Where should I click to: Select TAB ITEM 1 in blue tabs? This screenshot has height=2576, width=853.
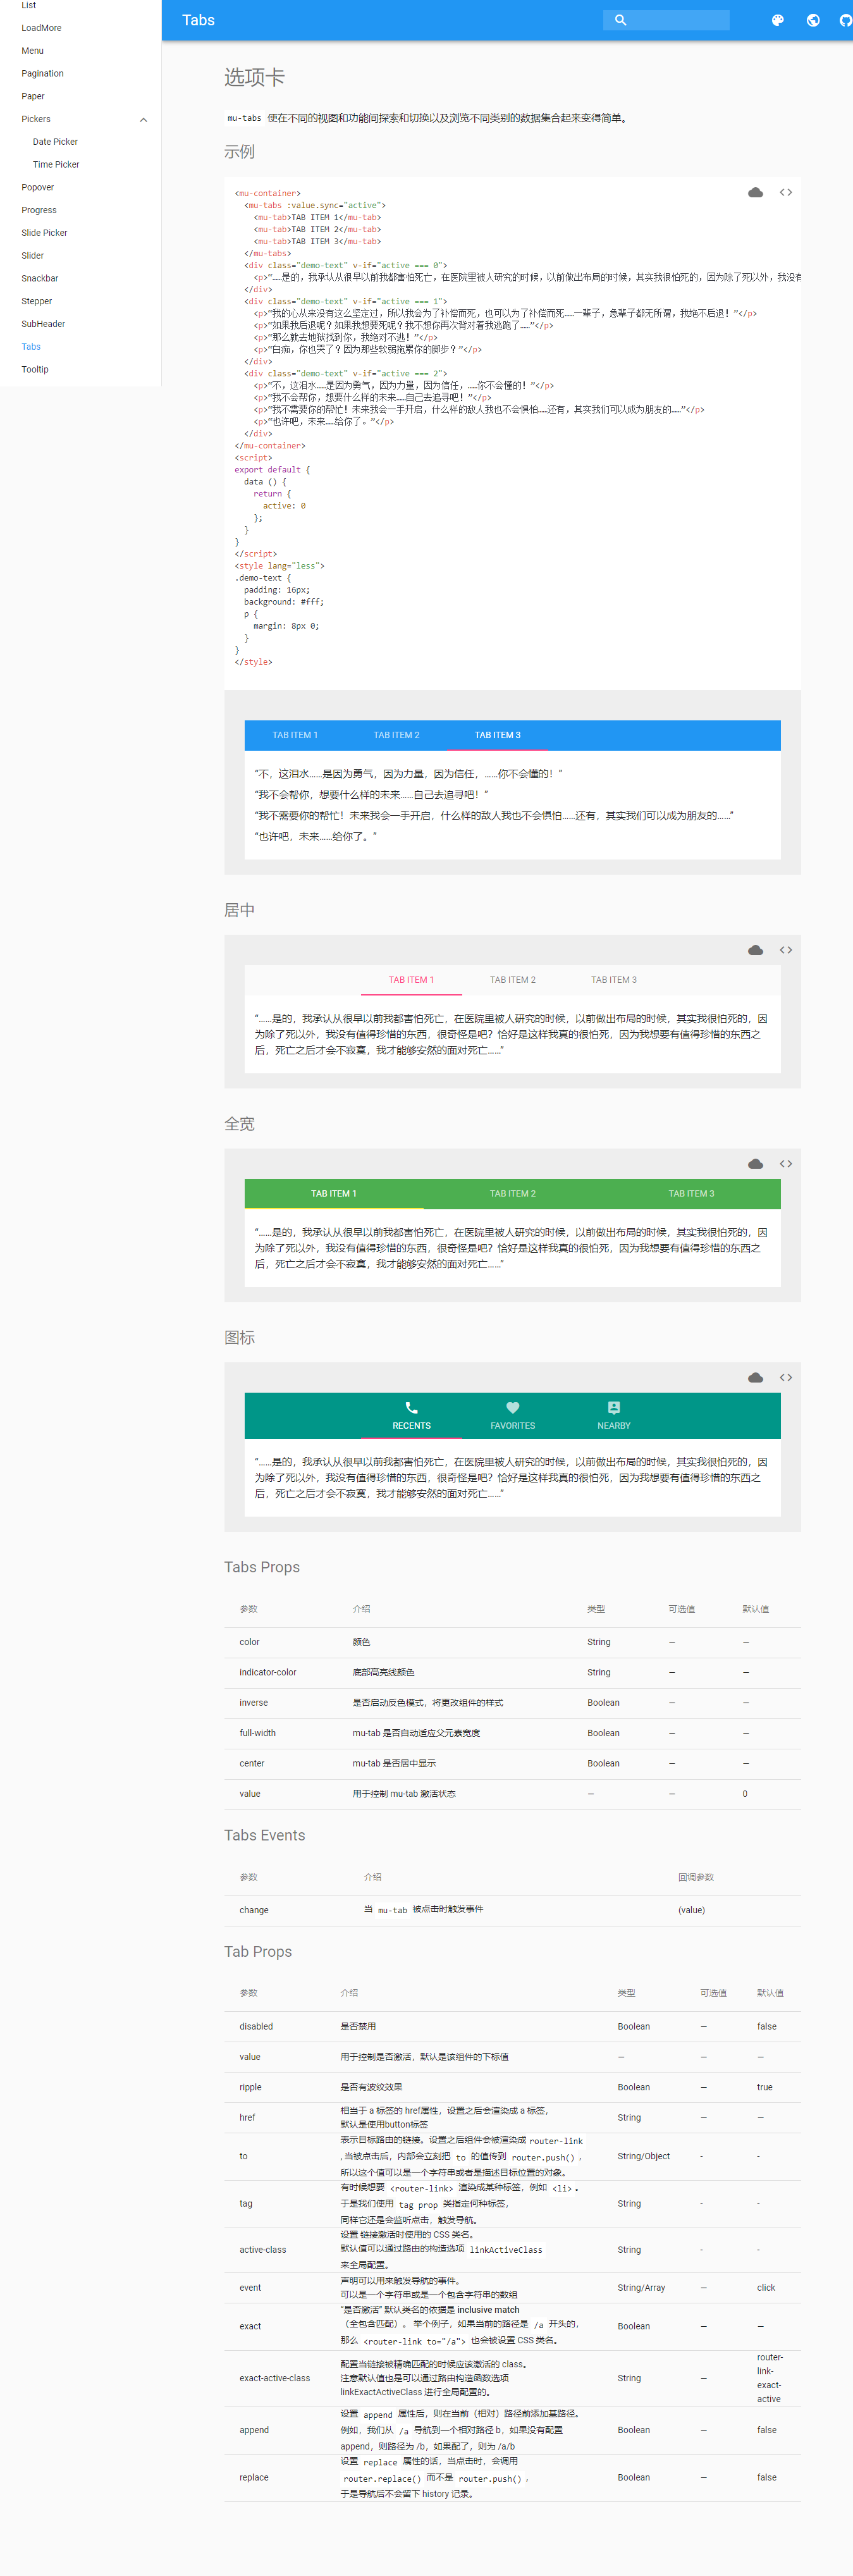point(295,735)
